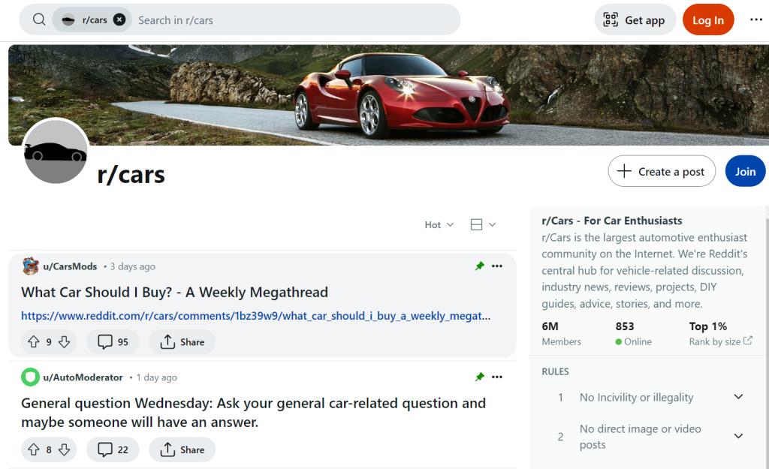769x469 pixels.
Task: Click the Log In button
Action: coord(708,20)
